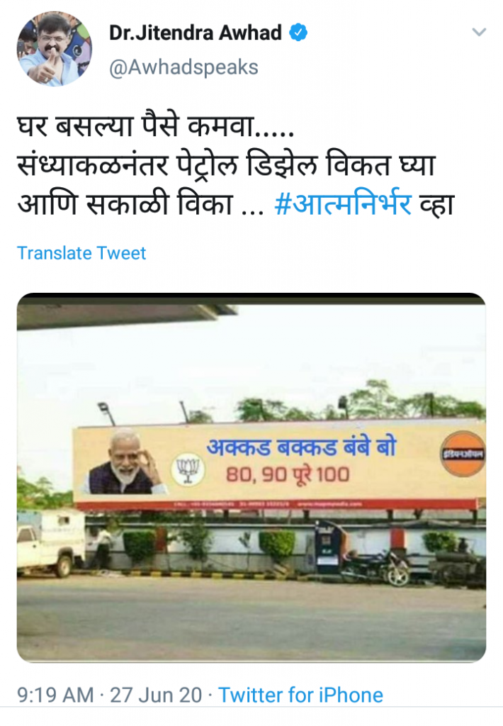Click the 27 Jun 20 date
Image resolution: width=503 pixels, height=726 pixels.
(x=156, y=695)
